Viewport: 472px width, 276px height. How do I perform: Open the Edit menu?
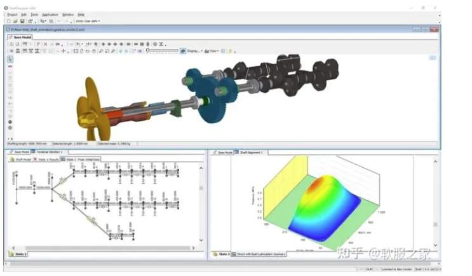pos(24,15)
